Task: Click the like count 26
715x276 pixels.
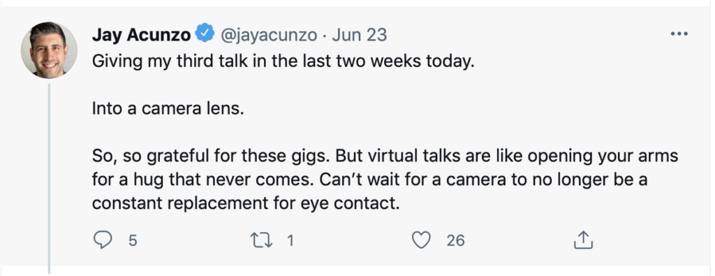Action: (455, 240)
